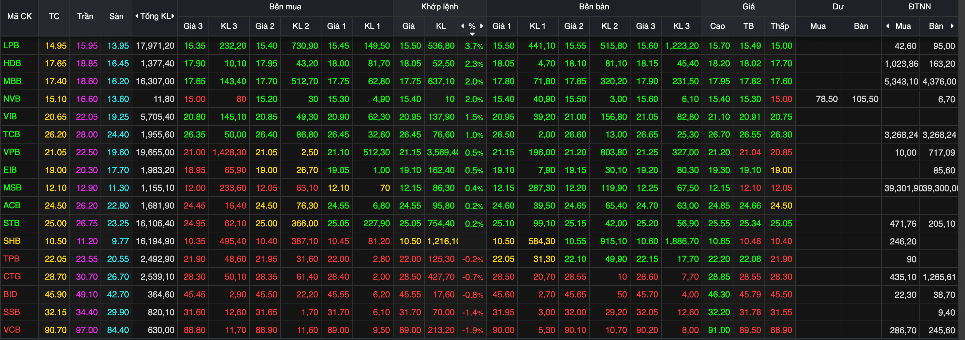
Task: Open the HDB stock symbol
Action: point(12,63)
